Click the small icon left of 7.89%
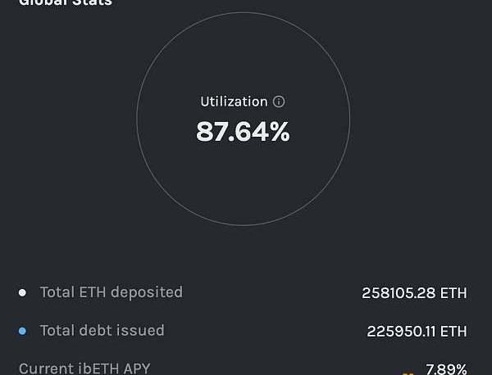The image size is (492, 375). click(408, 372)
